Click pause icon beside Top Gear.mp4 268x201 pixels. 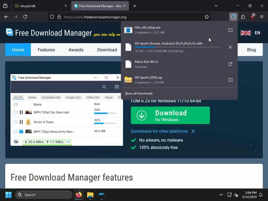(x=21, y=112)
